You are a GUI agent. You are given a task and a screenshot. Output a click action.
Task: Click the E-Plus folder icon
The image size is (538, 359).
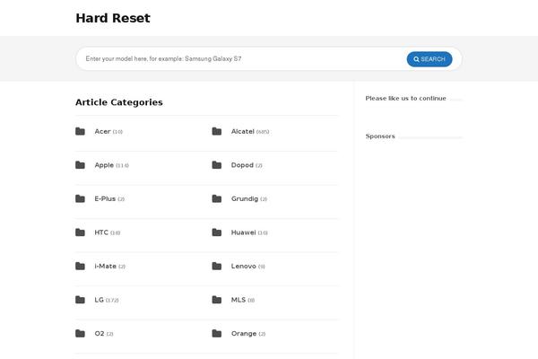(x=80, y=198)
